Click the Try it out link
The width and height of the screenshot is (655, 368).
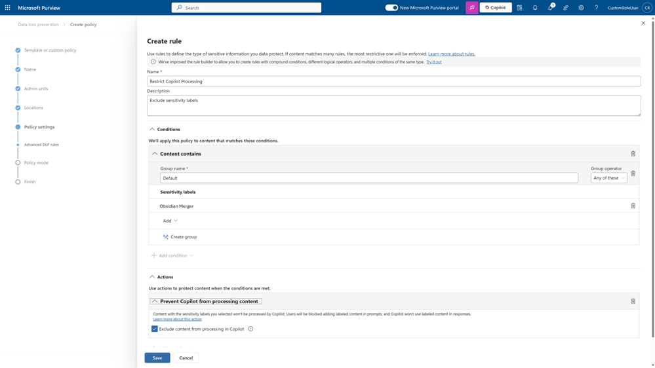(433, 62)
